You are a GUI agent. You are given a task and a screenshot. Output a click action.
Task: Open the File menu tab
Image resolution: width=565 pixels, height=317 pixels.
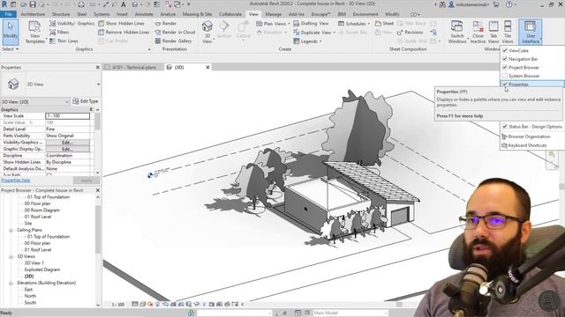[x=8, y=14]
